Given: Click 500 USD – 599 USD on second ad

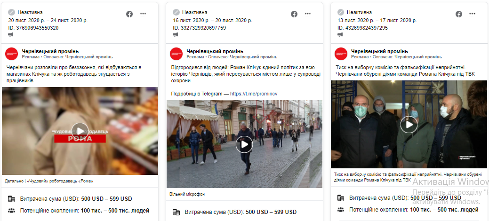Looking at the screenshot, I should click(x=271, y=212).
